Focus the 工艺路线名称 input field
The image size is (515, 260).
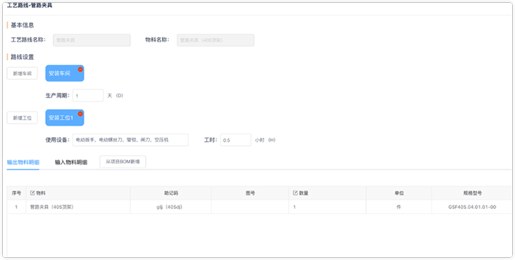tap(91, 40)
